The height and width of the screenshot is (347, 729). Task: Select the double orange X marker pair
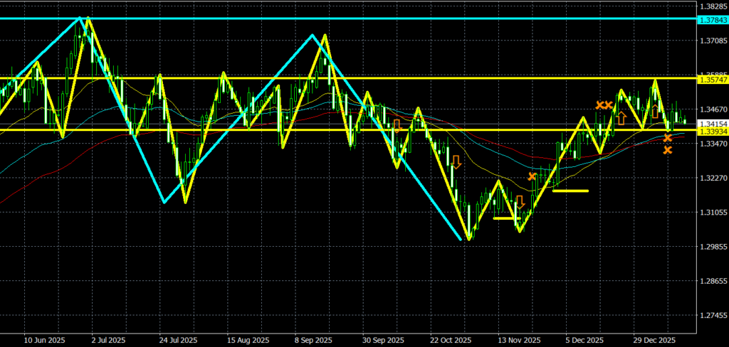click(x=604, y=105)
